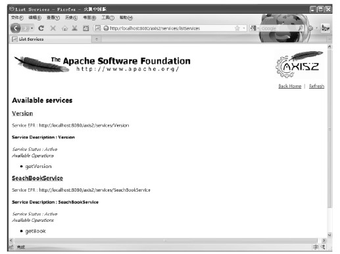
Task: Open the 书签(B) Bookmarks menu
Action: (x=89, y=18)
